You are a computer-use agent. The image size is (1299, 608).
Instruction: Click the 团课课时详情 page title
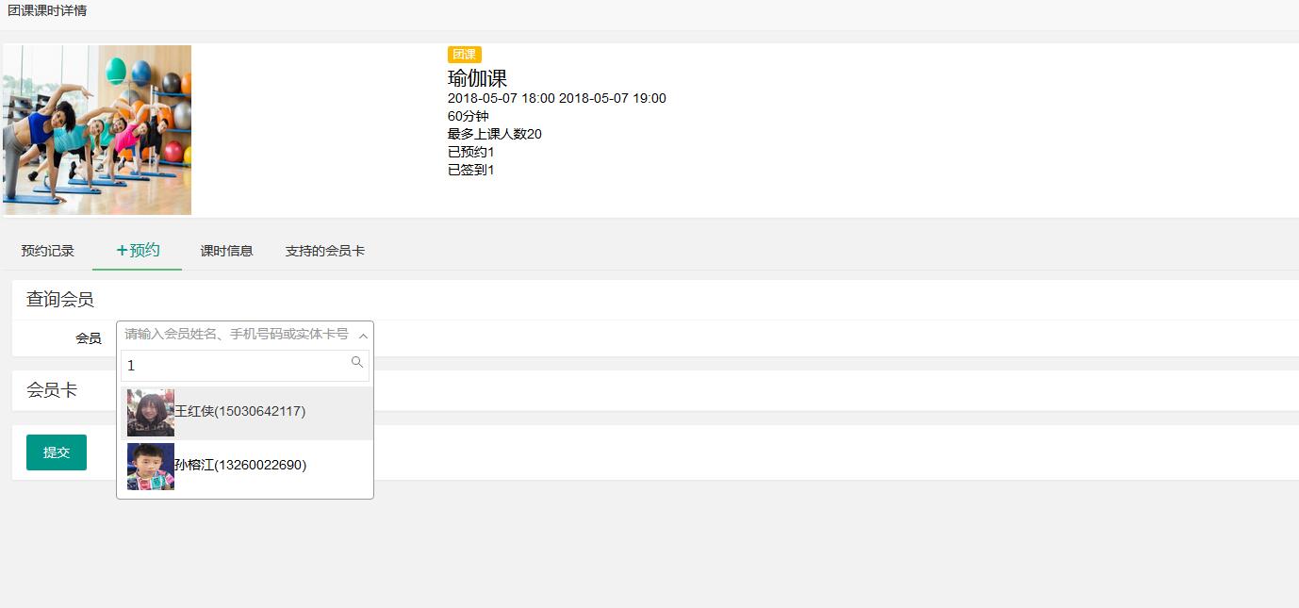point(47,10)
